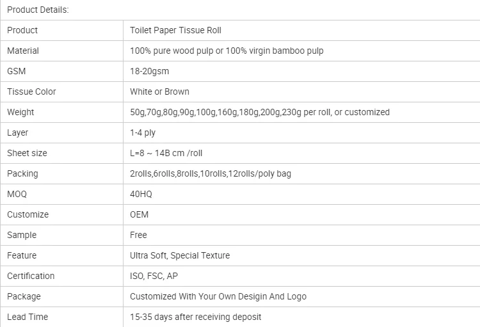Viewport: 480px width, 327px height.
Task: Select the "Toilet Paper Tissue Roll" cell
Action: [x=175, y=30]
